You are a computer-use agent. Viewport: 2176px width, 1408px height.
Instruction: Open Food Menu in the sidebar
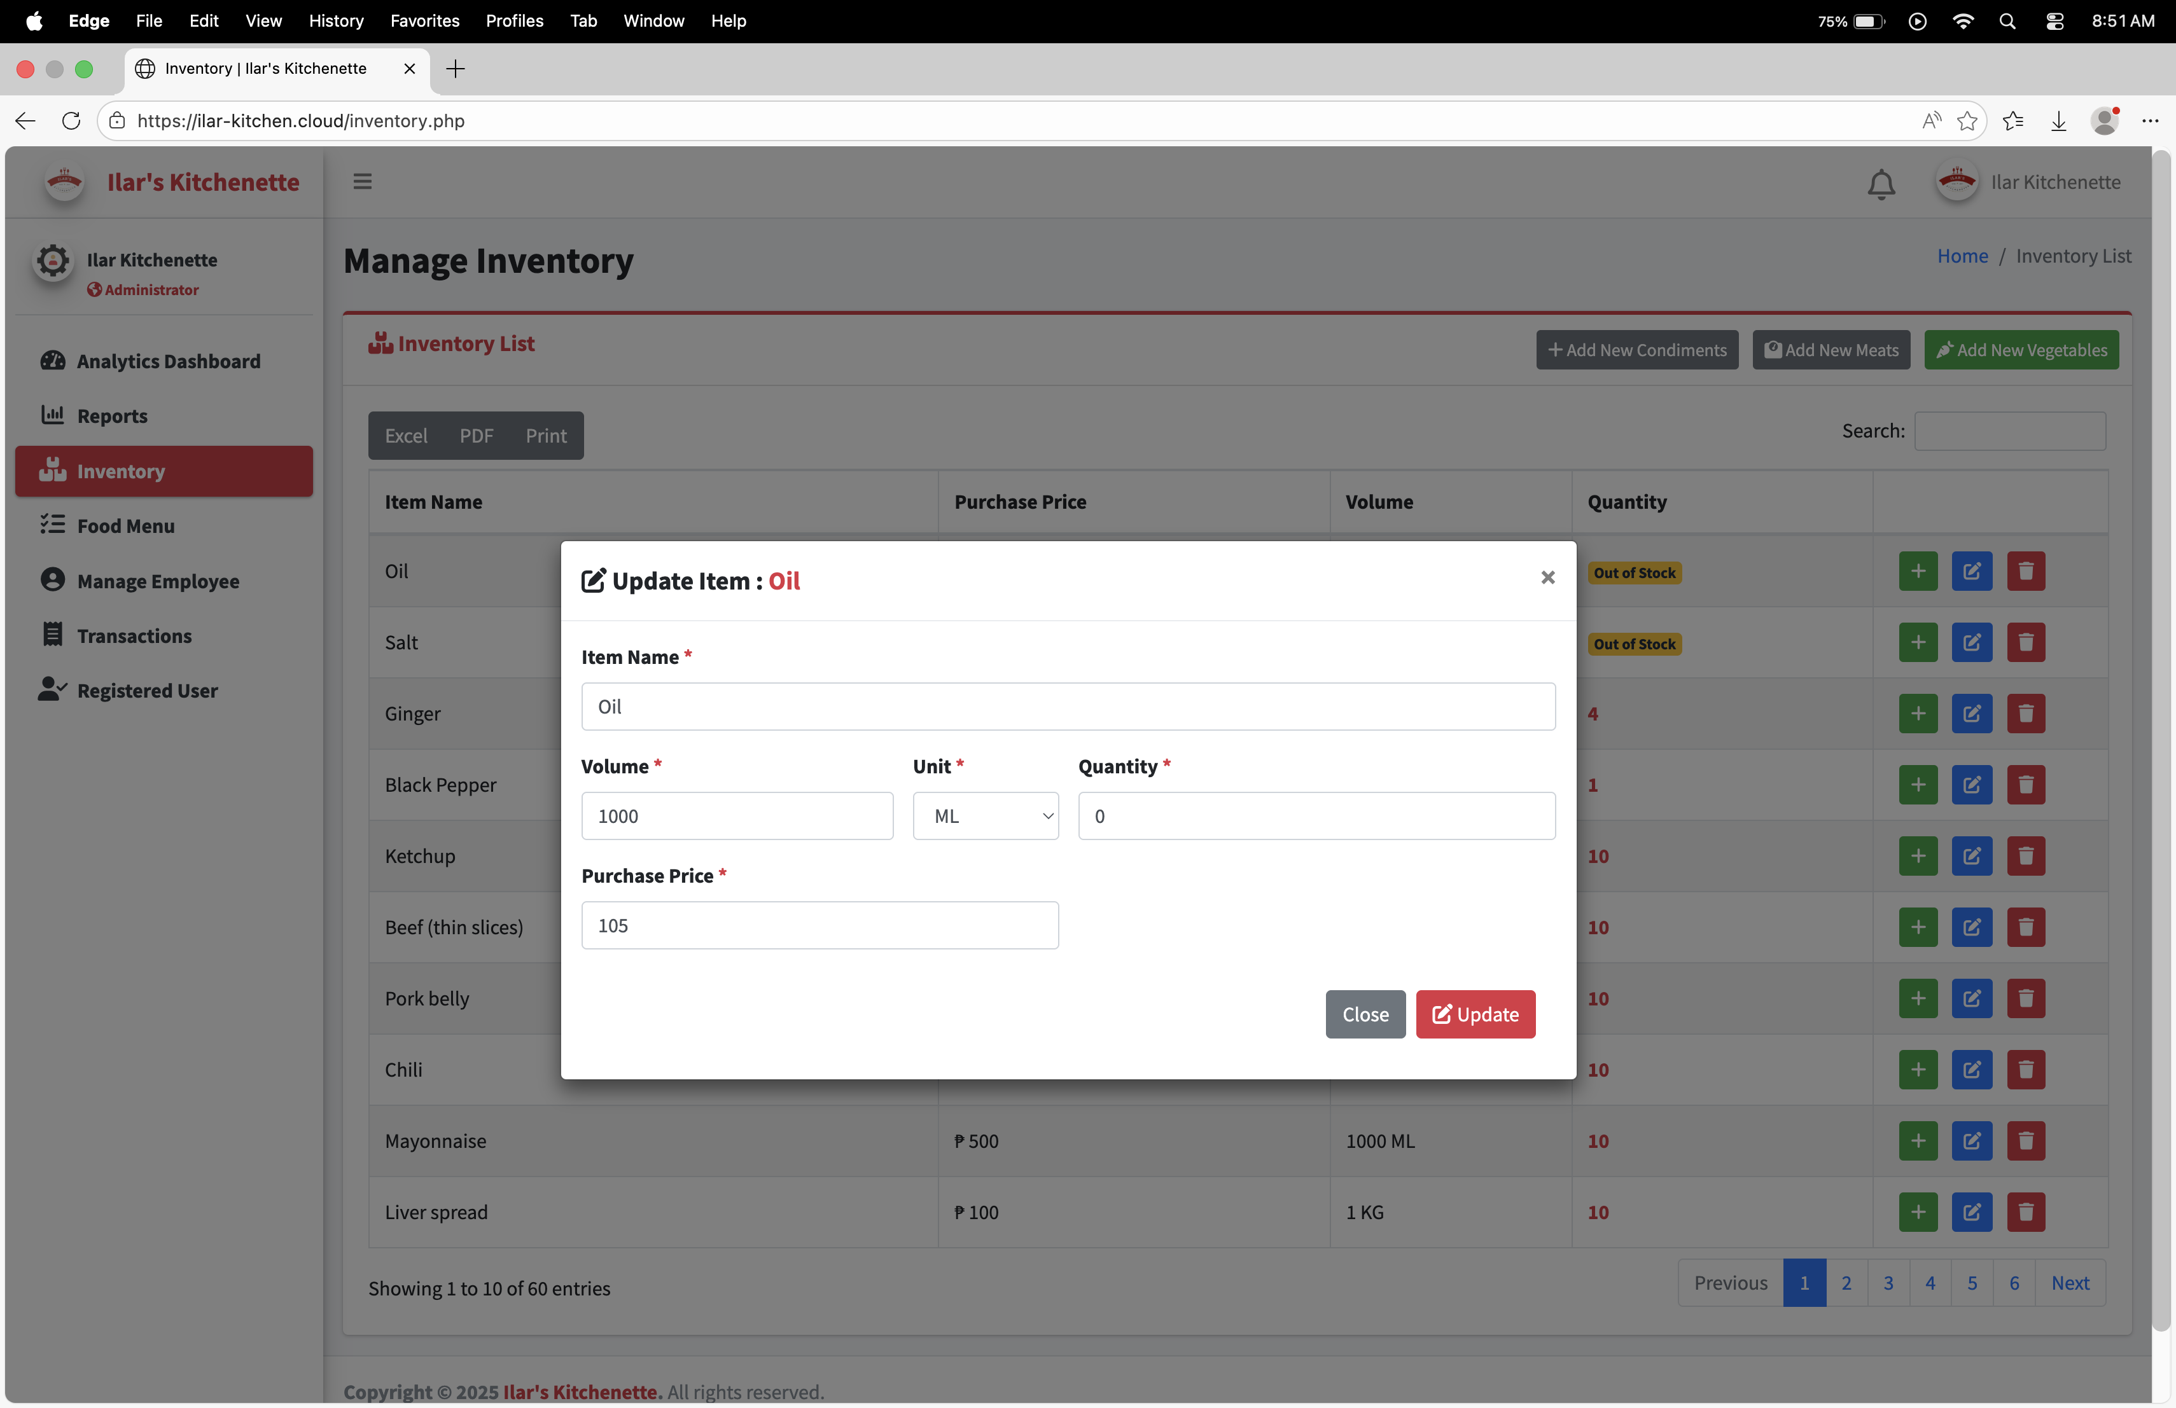click(125, 527)
